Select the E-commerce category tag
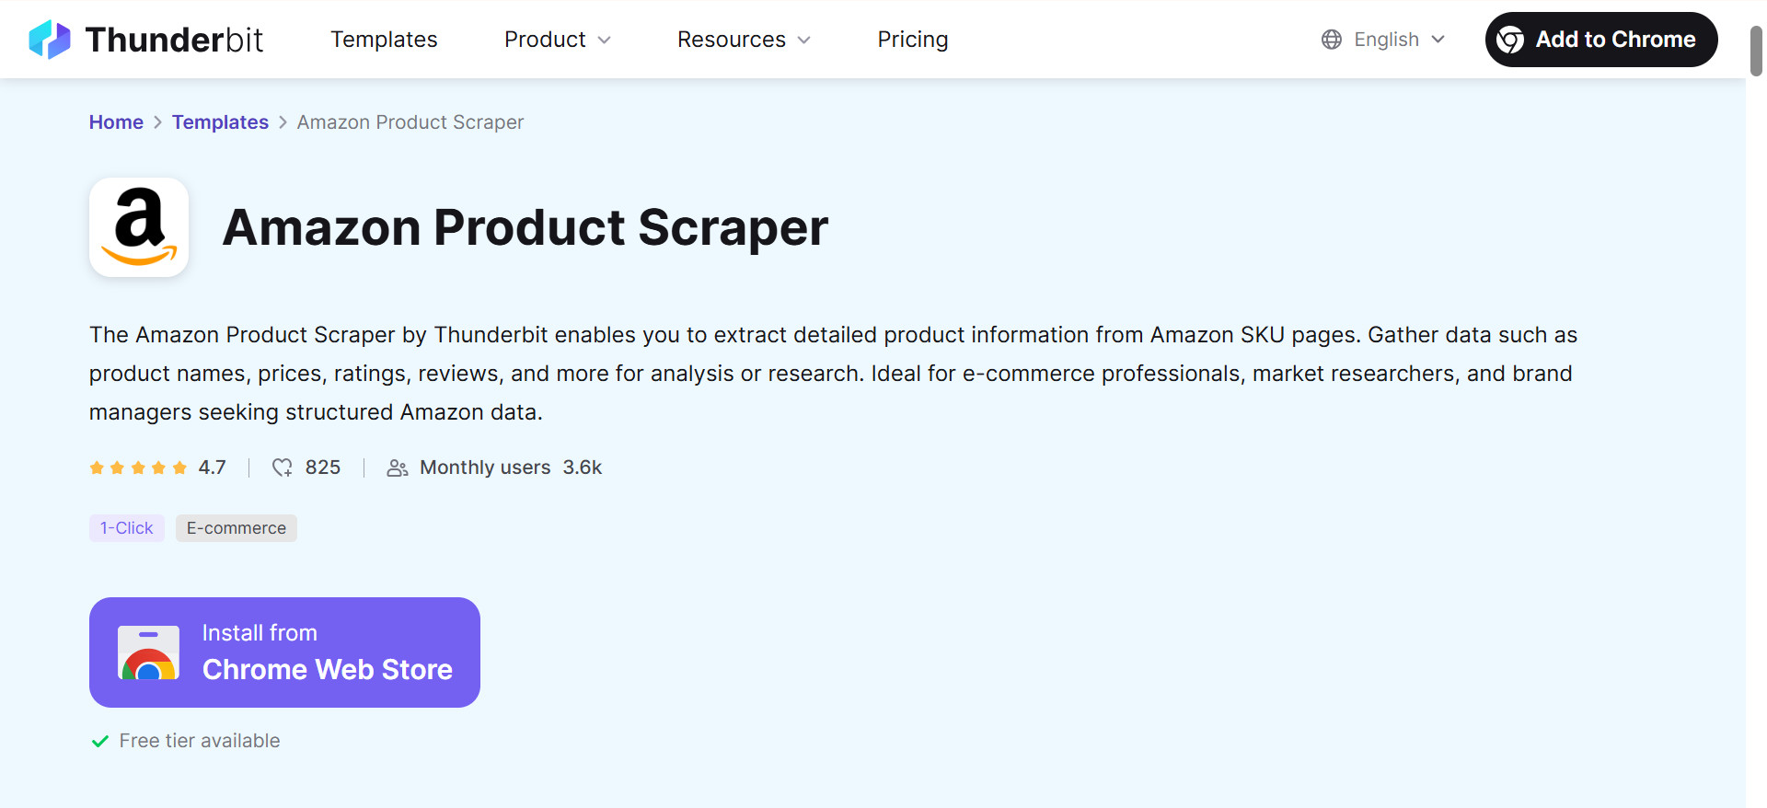Image resolution: width=1767 pixels, height=808 pixels. (x=236, y=527)
